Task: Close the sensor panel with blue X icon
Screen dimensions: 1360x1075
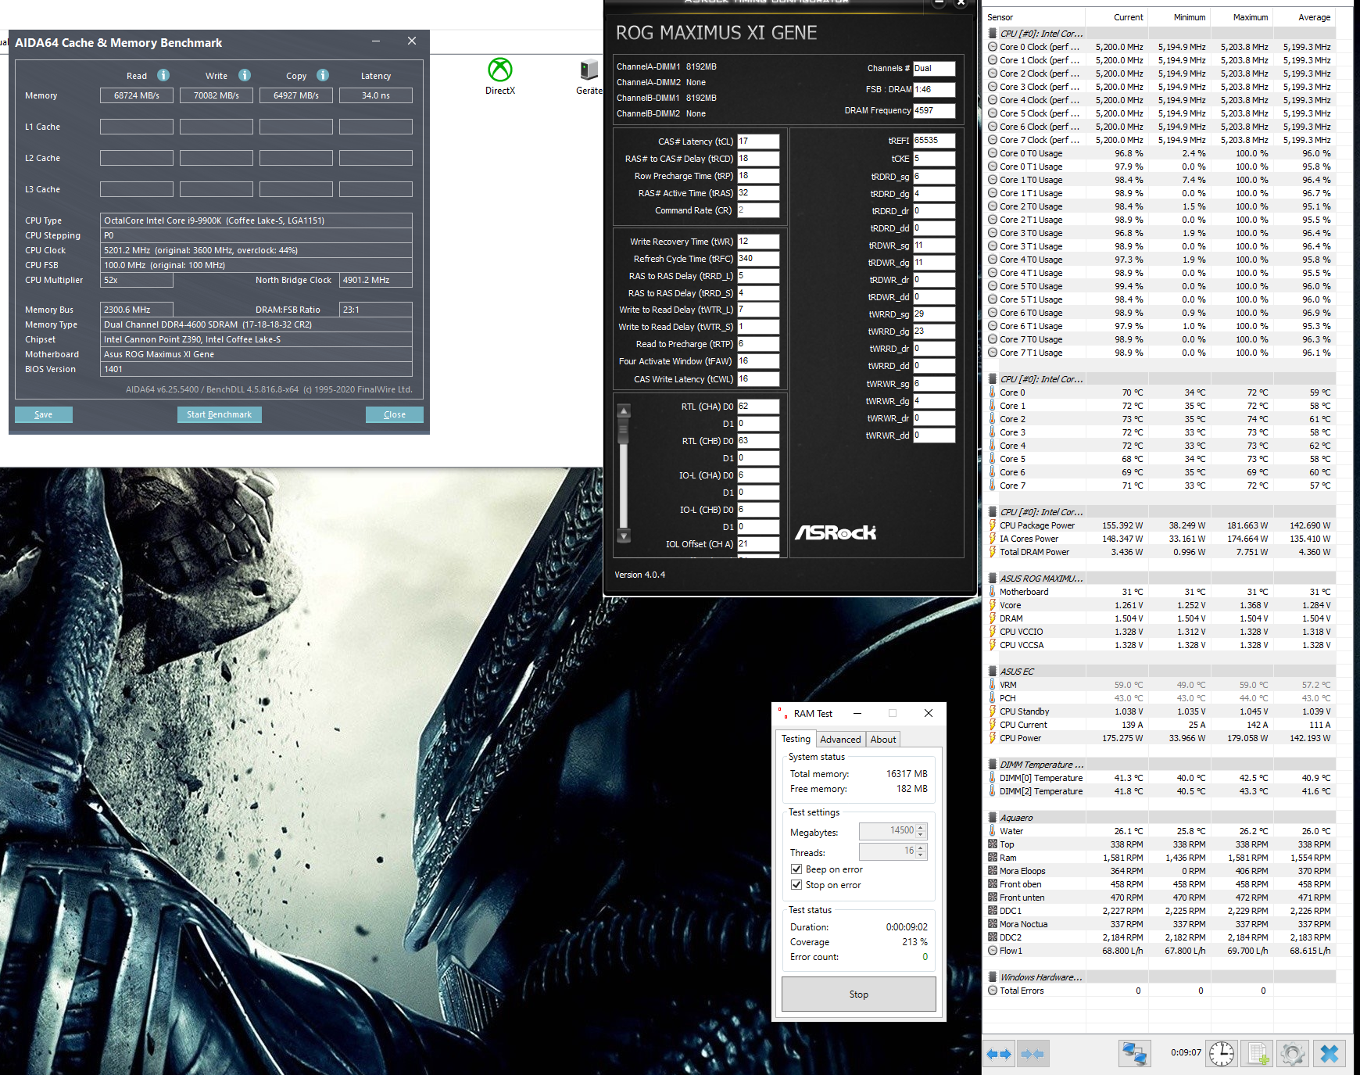Action: pyautogui.click(x=1330, y=1053)
